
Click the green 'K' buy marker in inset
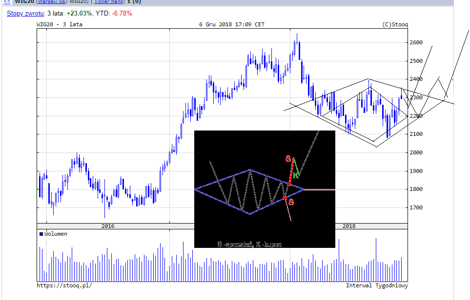tap(296, 175)
